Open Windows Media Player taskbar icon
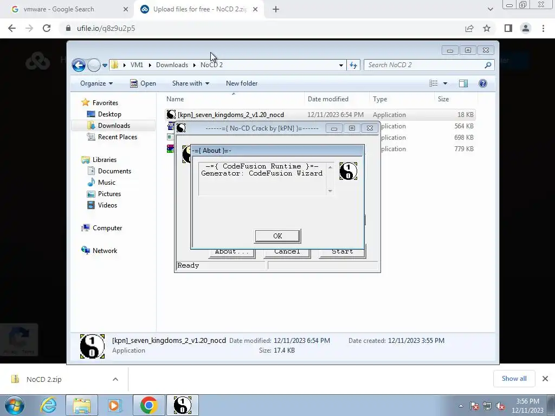Image resolution: width=555 pixels, height=416 pixels. (x=114, y=405)
